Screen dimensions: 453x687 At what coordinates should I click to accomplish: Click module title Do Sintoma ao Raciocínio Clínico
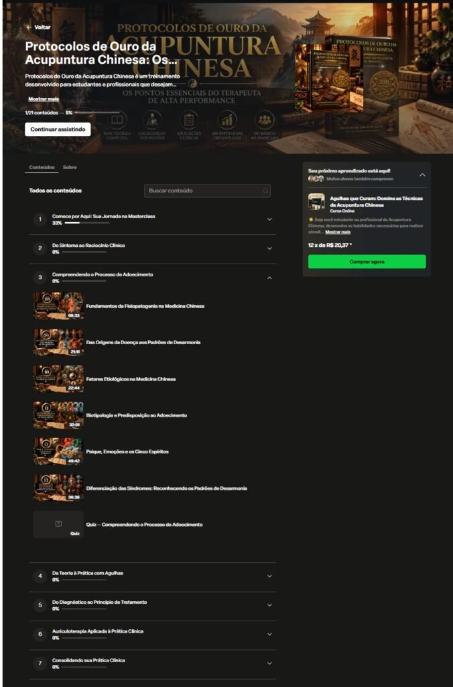[88, 246]
